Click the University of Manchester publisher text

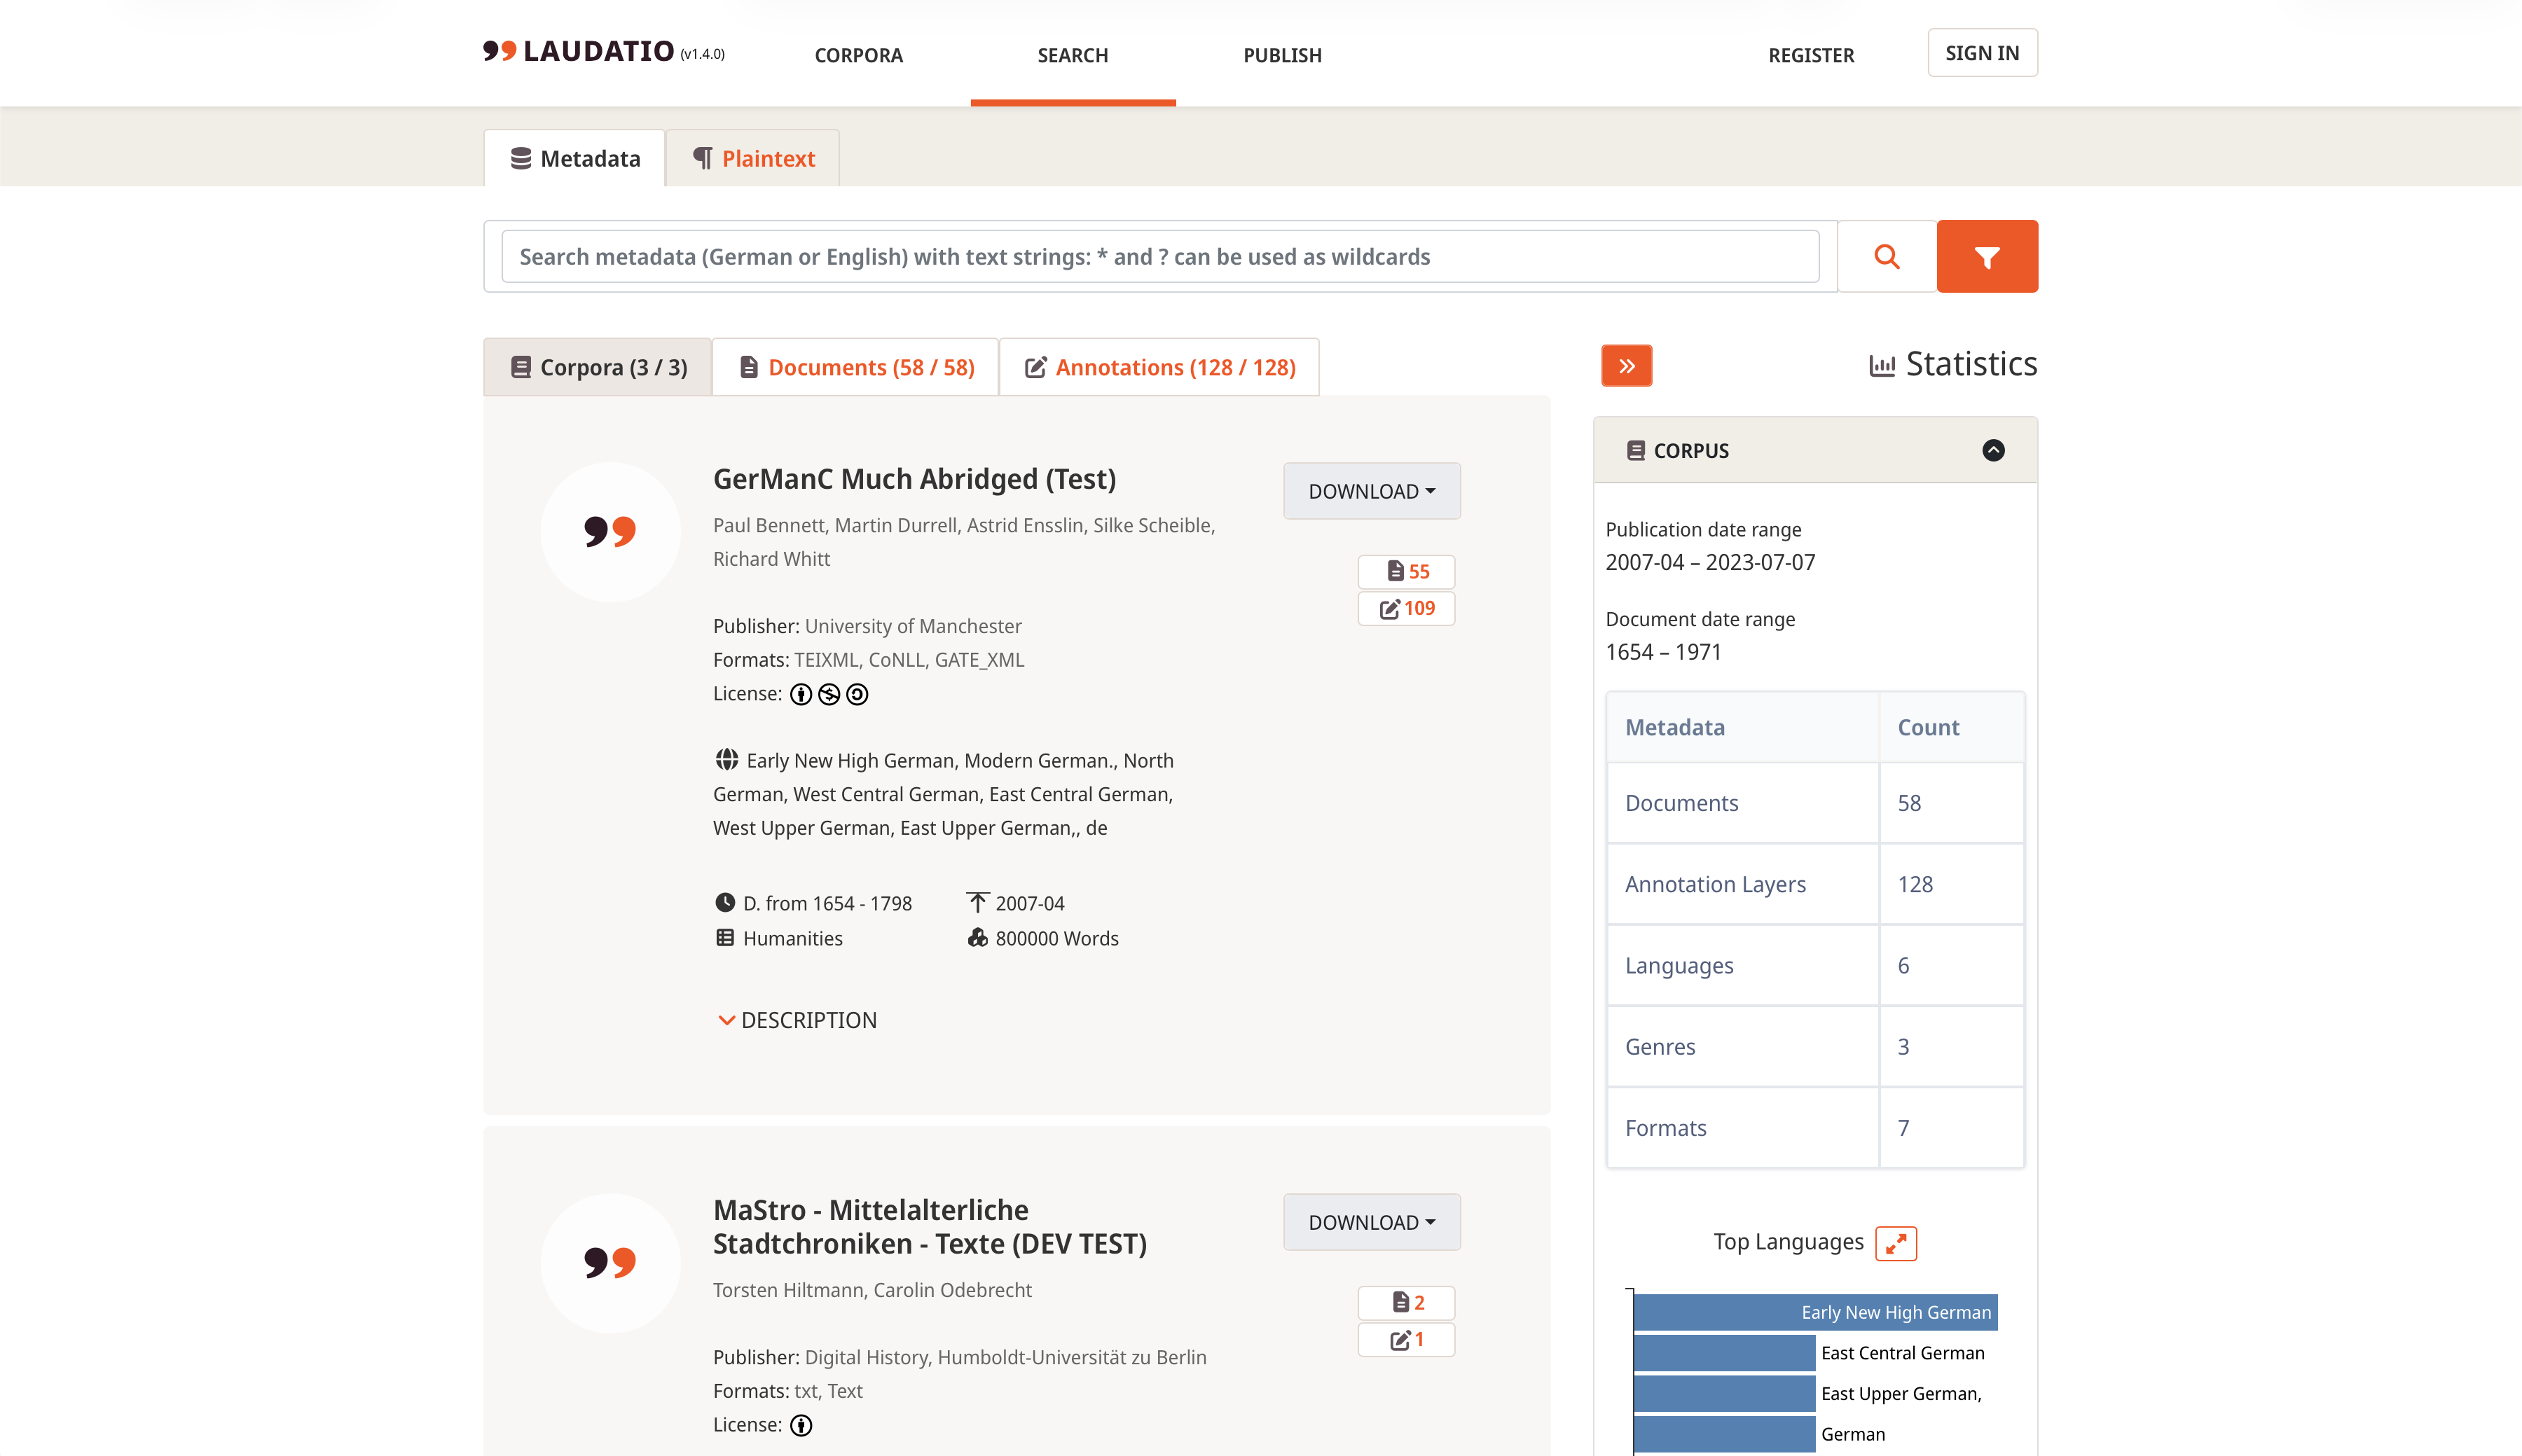point(913,626)
